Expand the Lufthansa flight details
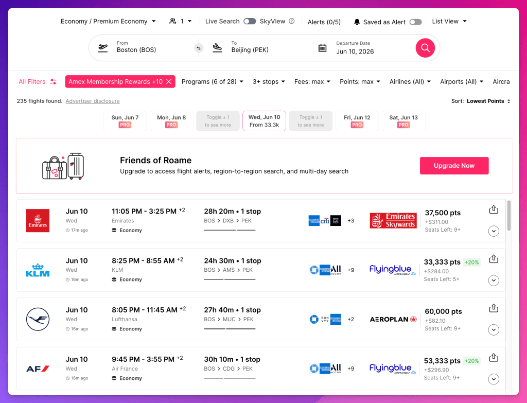 click(x=494, y=330)
